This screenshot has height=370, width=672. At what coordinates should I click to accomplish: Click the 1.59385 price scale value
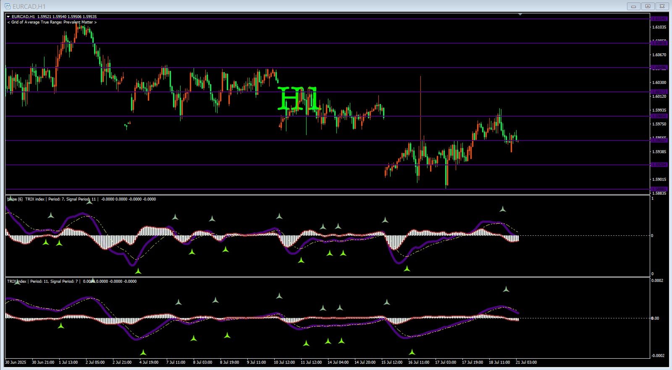[659, 152]
